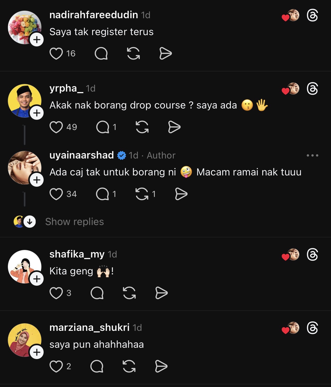
Task: Share nadirahfareedudin's comment via send icon
Action: pos(165,54)
